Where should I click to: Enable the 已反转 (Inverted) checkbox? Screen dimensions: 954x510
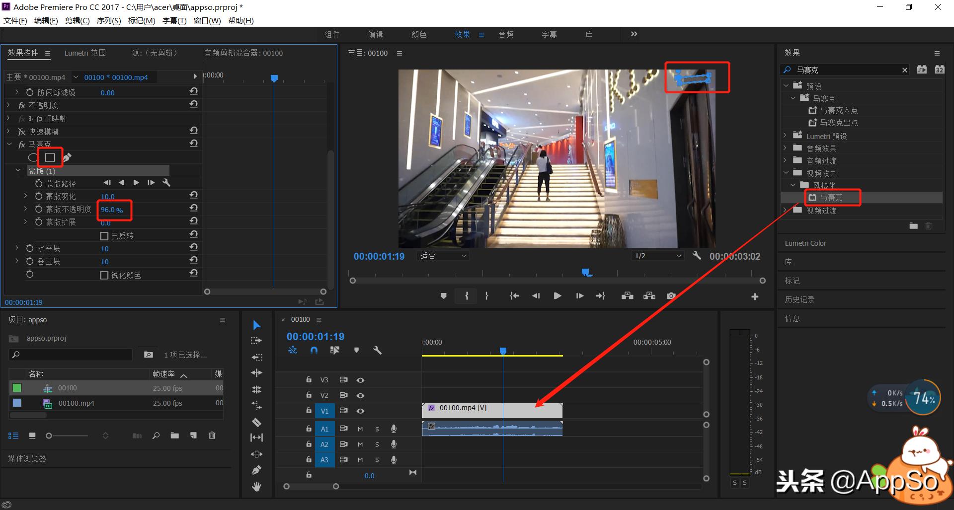pos(104,236)
